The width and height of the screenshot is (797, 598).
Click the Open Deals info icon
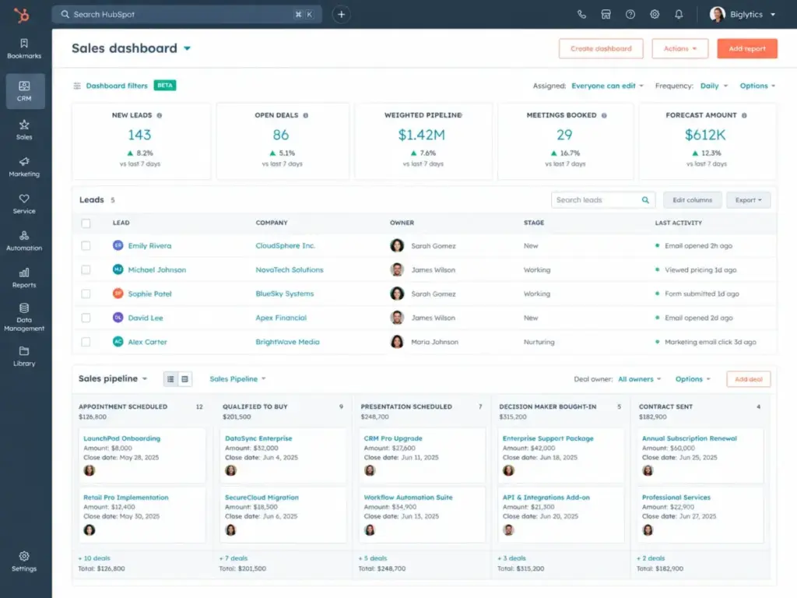[305, 115]
